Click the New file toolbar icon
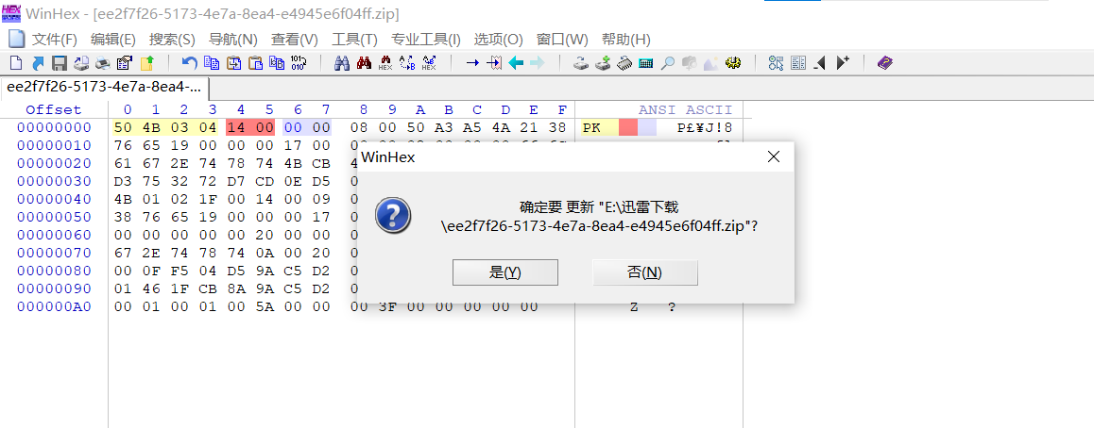Image resolution: width=1094 pixels, height=428 pixels. point(15,62)
